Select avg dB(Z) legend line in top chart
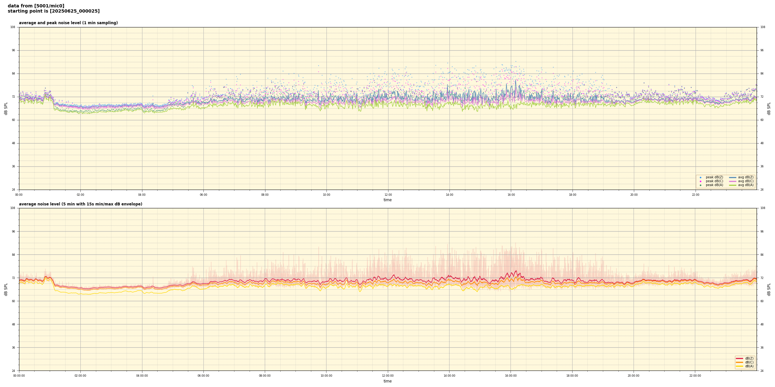 [733, 177]
